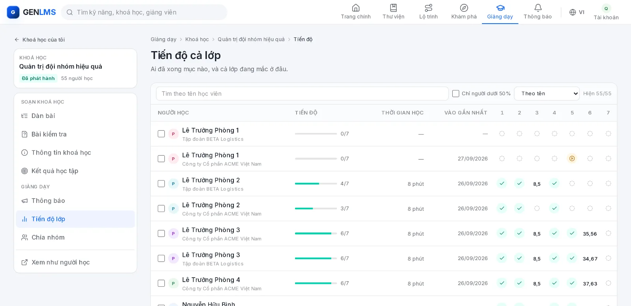Image resolution: width=631 pixels, height=306 pixels.
Task: Open Thông báo bell icon in top bar
Action: pos(538,8)
